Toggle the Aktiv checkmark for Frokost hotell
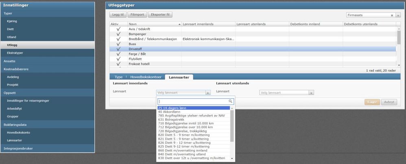The image size is (406, 164). pos(119,64)
